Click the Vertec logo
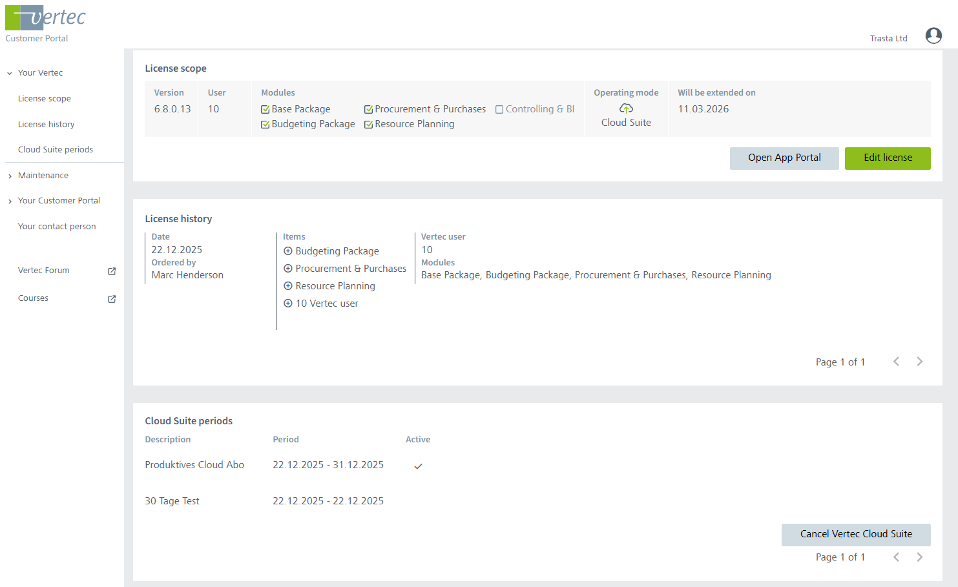This screenshot has width=958, height=587. coord(45,18)
